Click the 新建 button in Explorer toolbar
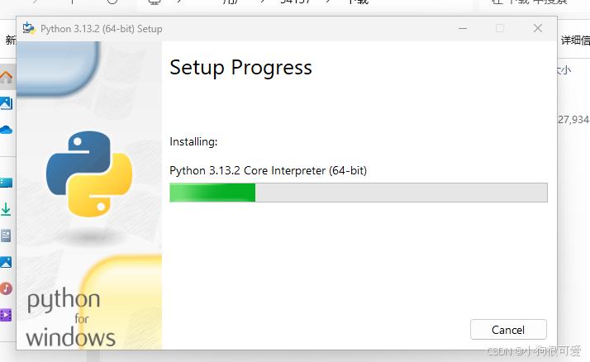This screenshot has height=362, width=590. 11,40
